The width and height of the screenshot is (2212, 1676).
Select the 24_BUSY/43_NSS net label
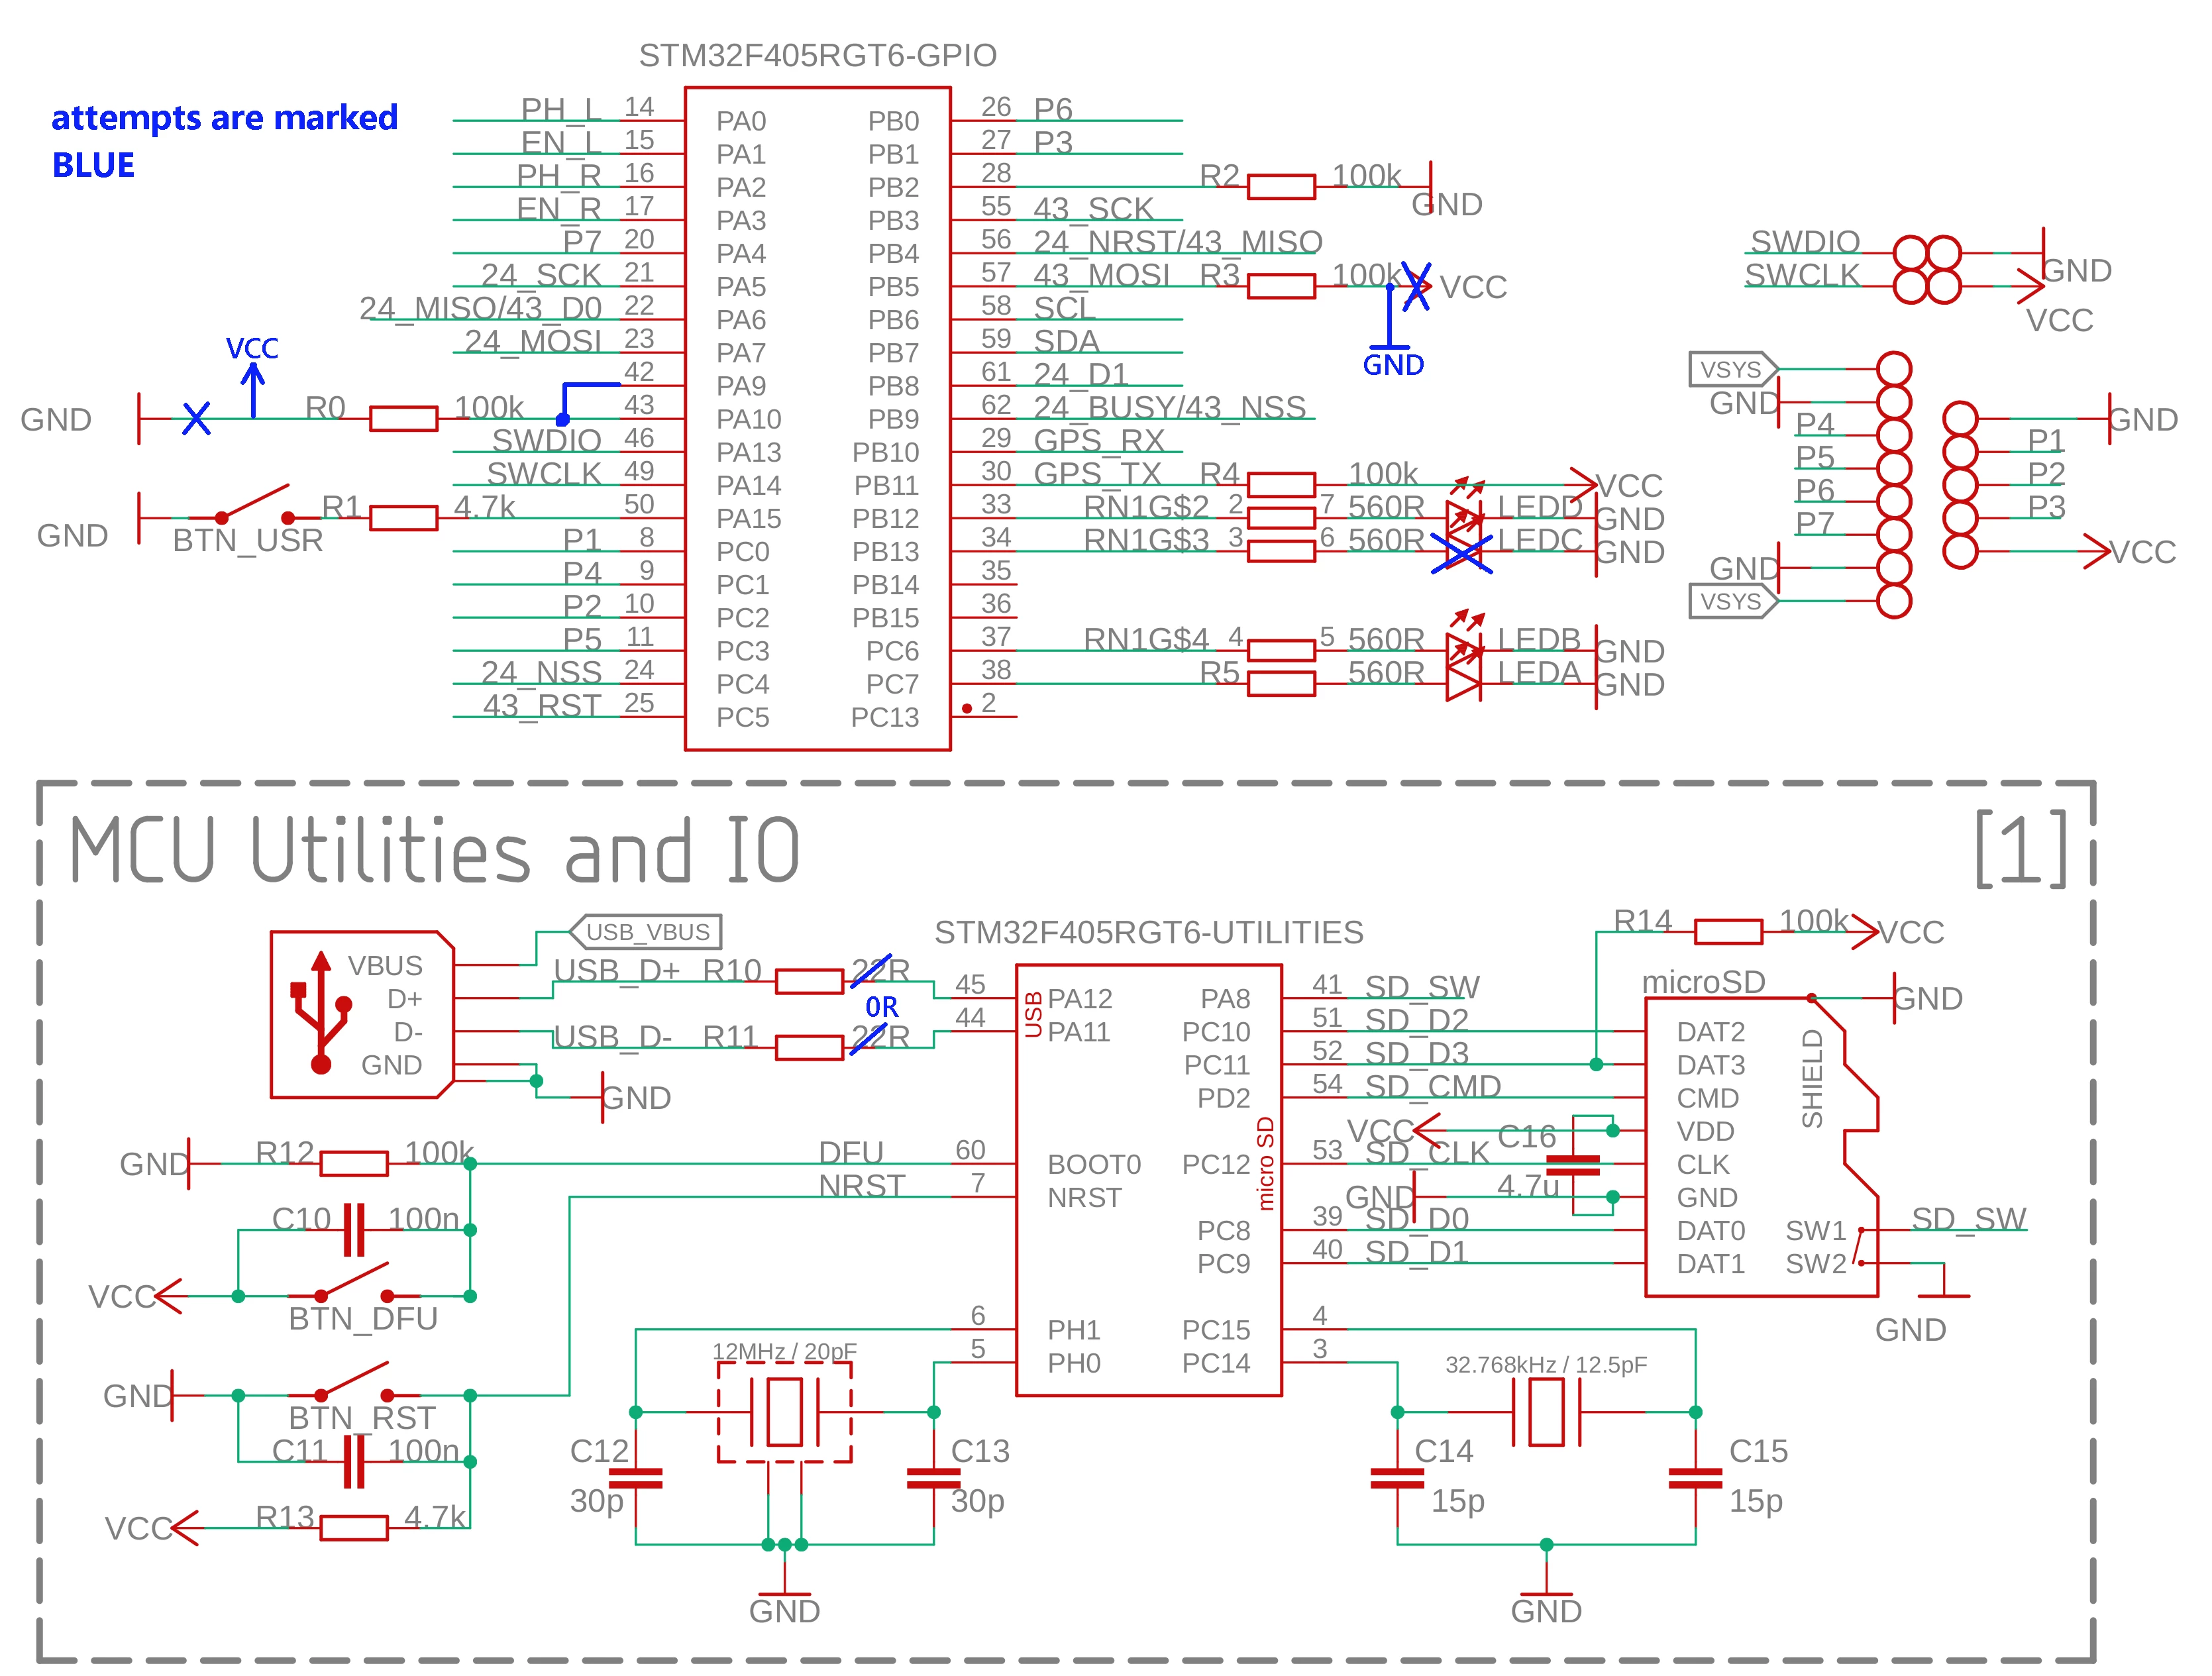1170,407
